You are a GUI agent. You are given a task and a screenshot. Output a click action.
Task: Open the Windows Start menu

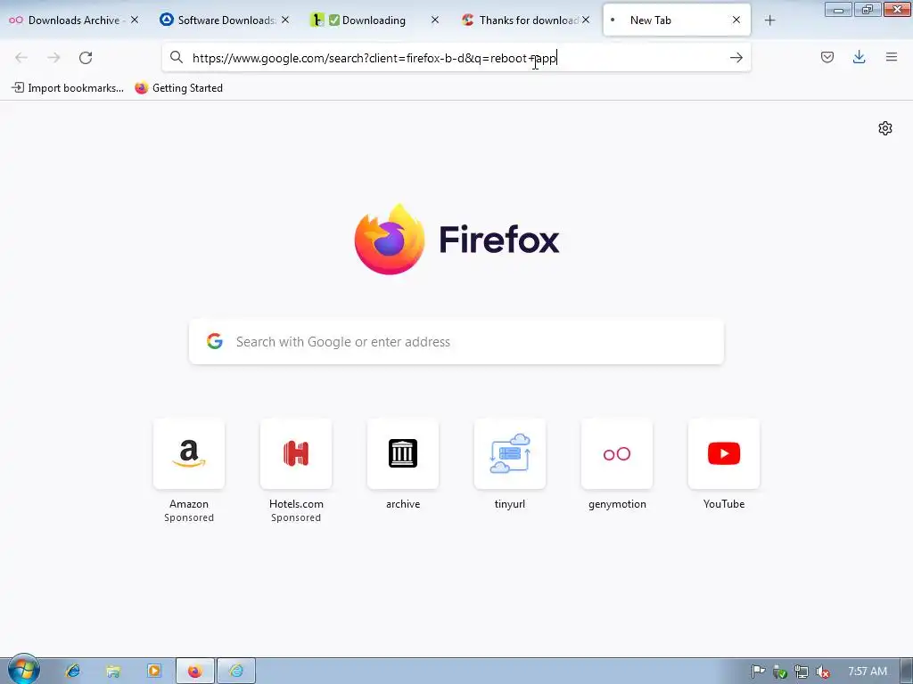23,669
